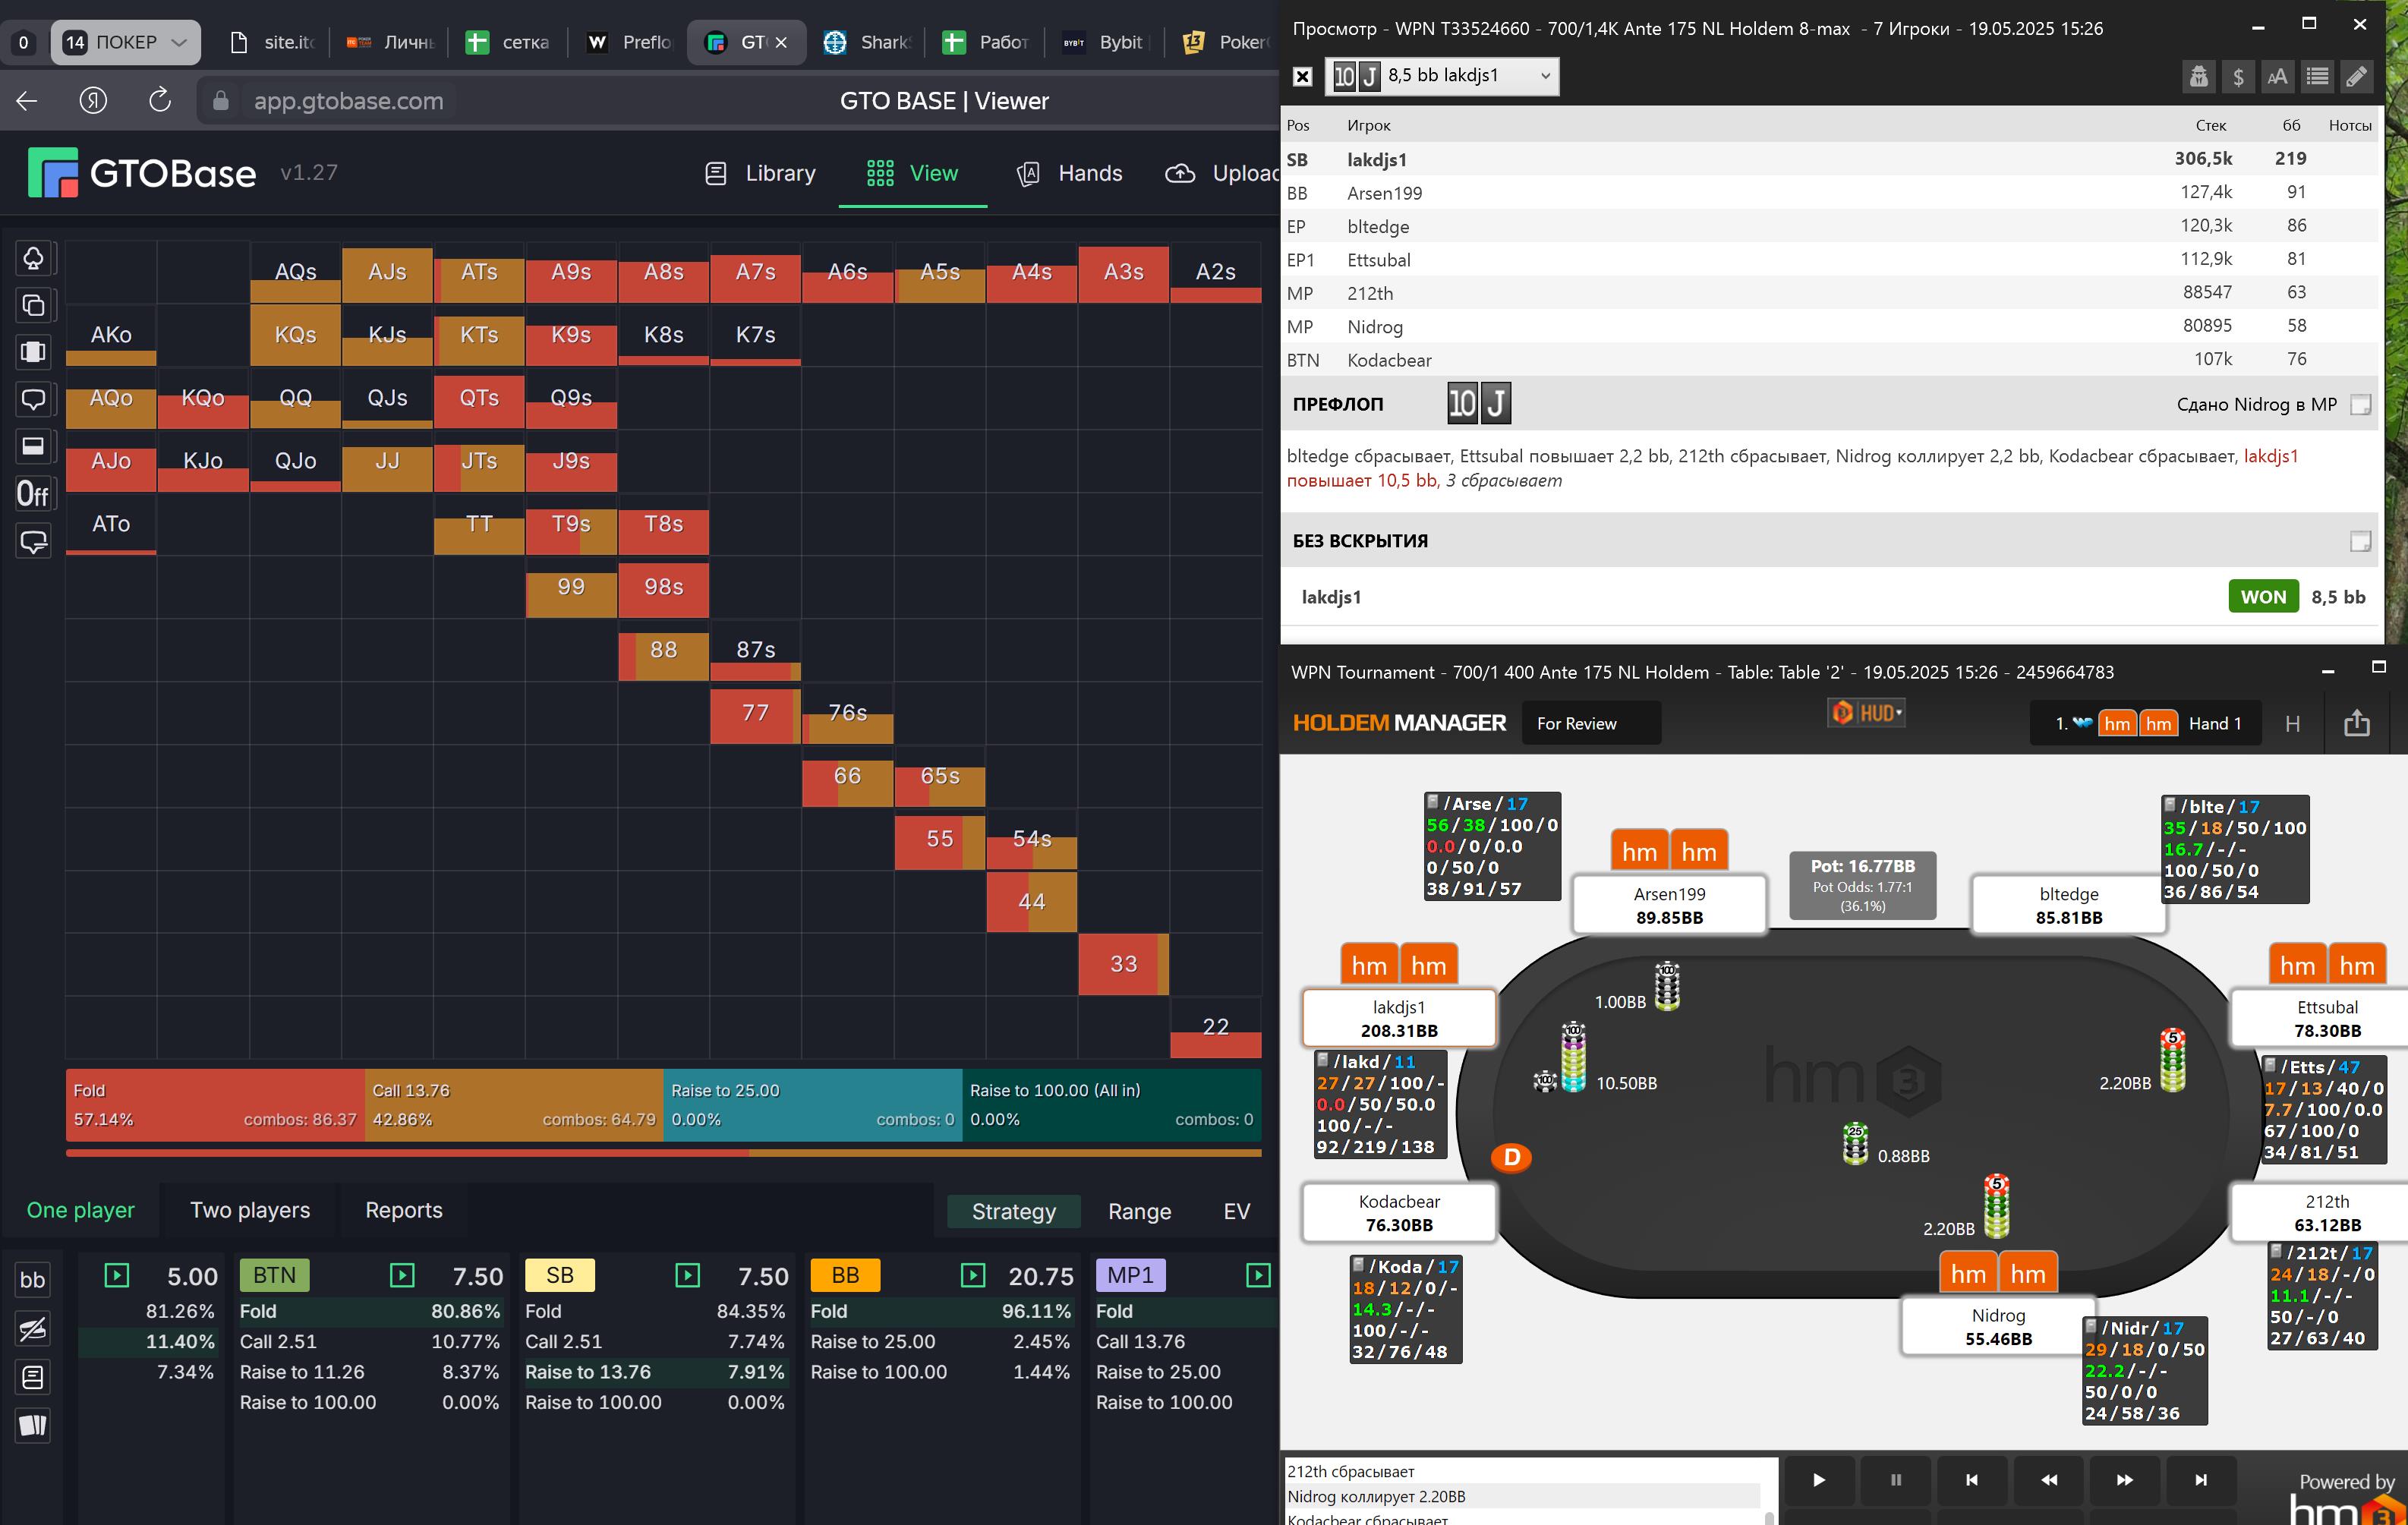
Task: Click the Call 13.76 action bar
Action: pyautogui.click(x=513, y=1105)
